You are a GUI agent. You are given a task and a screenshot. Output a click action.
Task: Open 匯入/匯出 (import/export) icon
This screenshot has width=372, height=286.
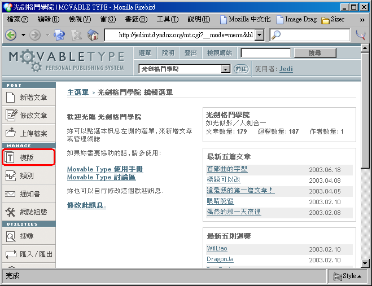click(11, 254)
